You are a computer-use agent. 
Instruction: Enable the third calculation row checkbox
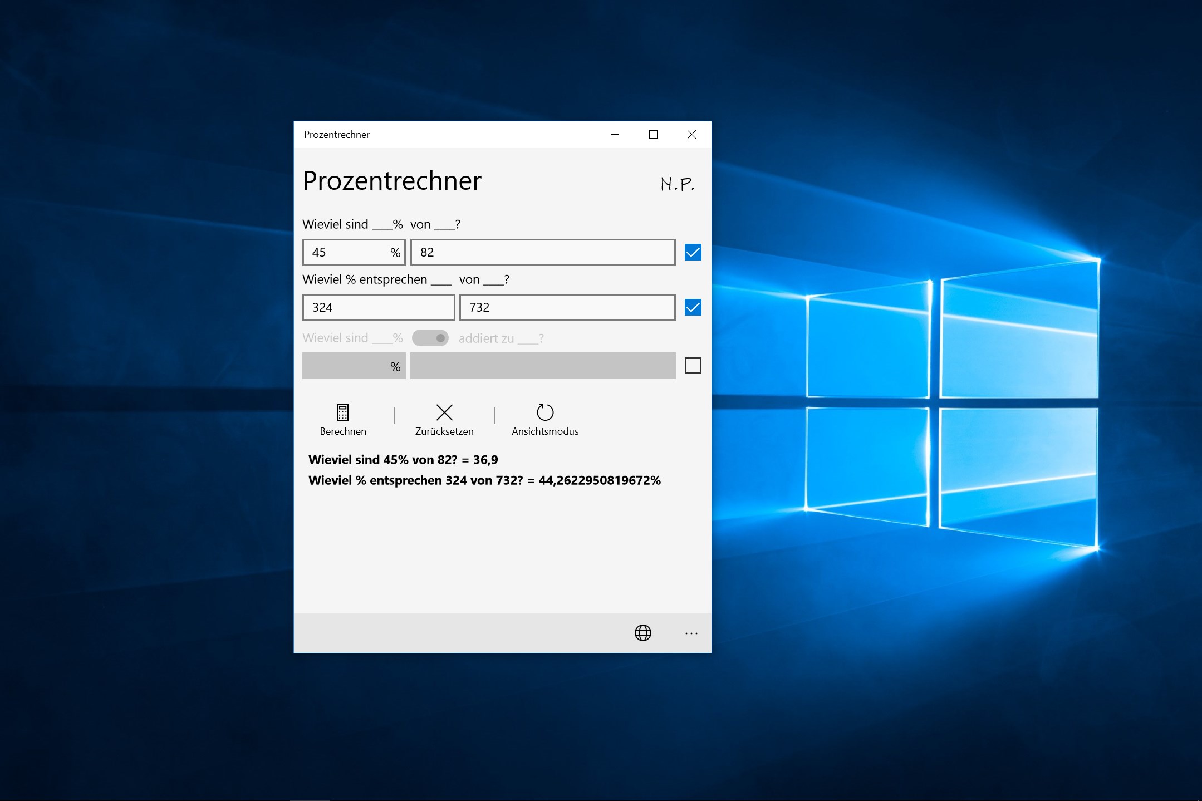[693, 366]
